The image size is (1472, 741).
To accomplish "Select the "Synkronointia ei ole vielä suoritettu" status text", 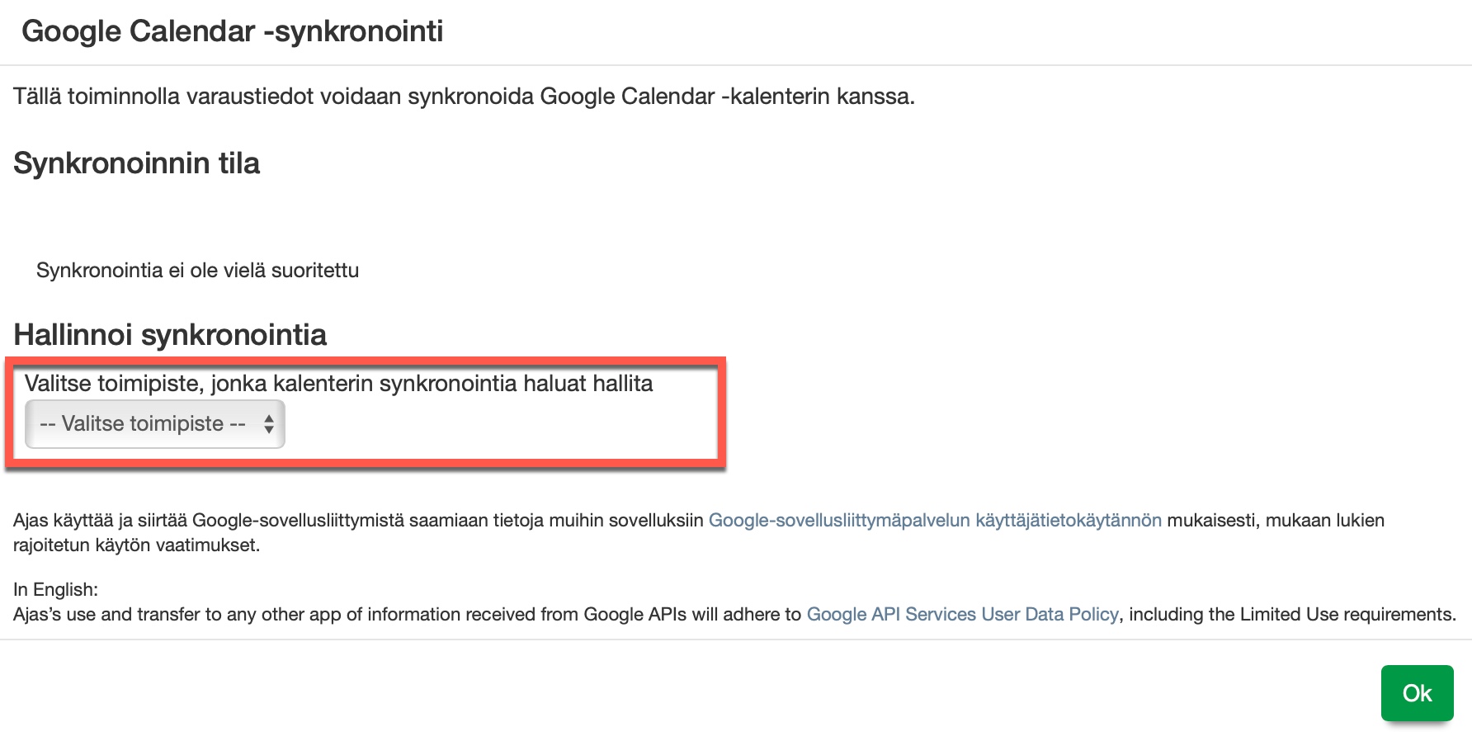I will (197, 271).
